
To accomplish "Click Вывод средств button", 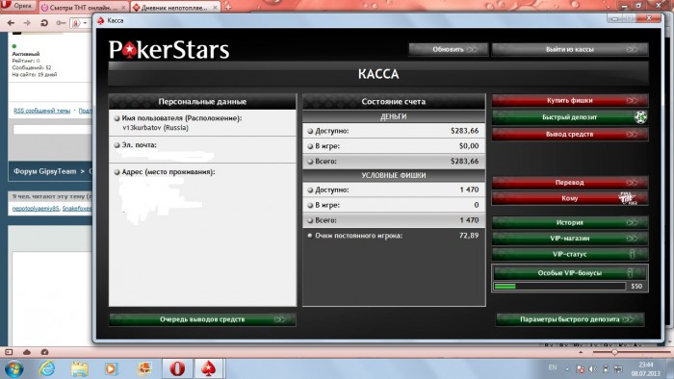I will tap(570, 135).
